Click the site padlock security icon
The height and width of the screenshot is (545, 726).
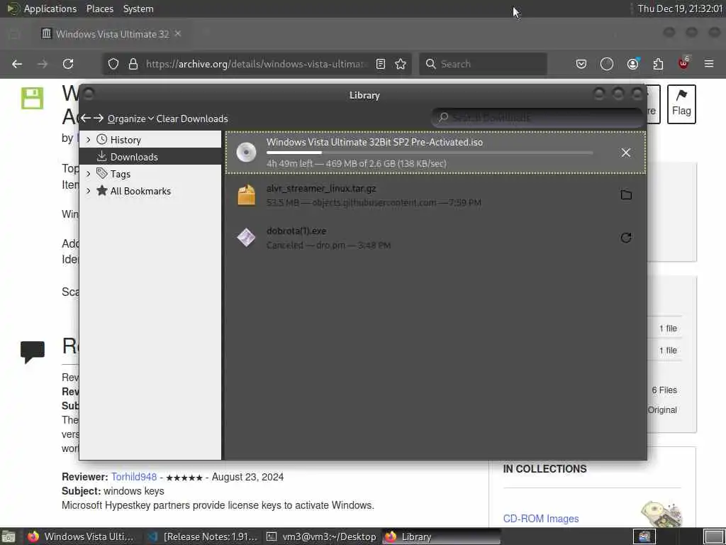133,64
